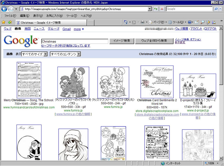Open the ファイル(F) menu
Screen dimensions: 224x166
coord(10,16)
